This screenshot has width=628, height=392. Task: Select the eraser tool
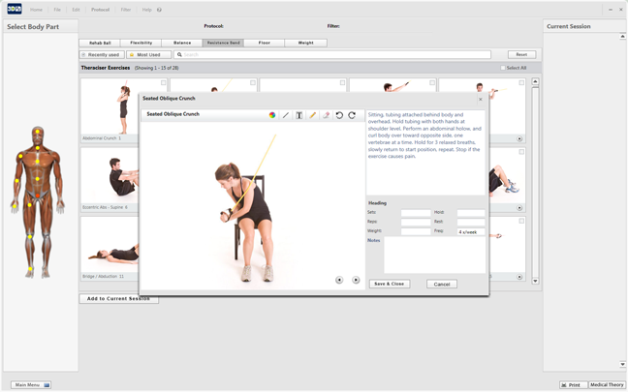pyautogui.click(x=326, y=115)
